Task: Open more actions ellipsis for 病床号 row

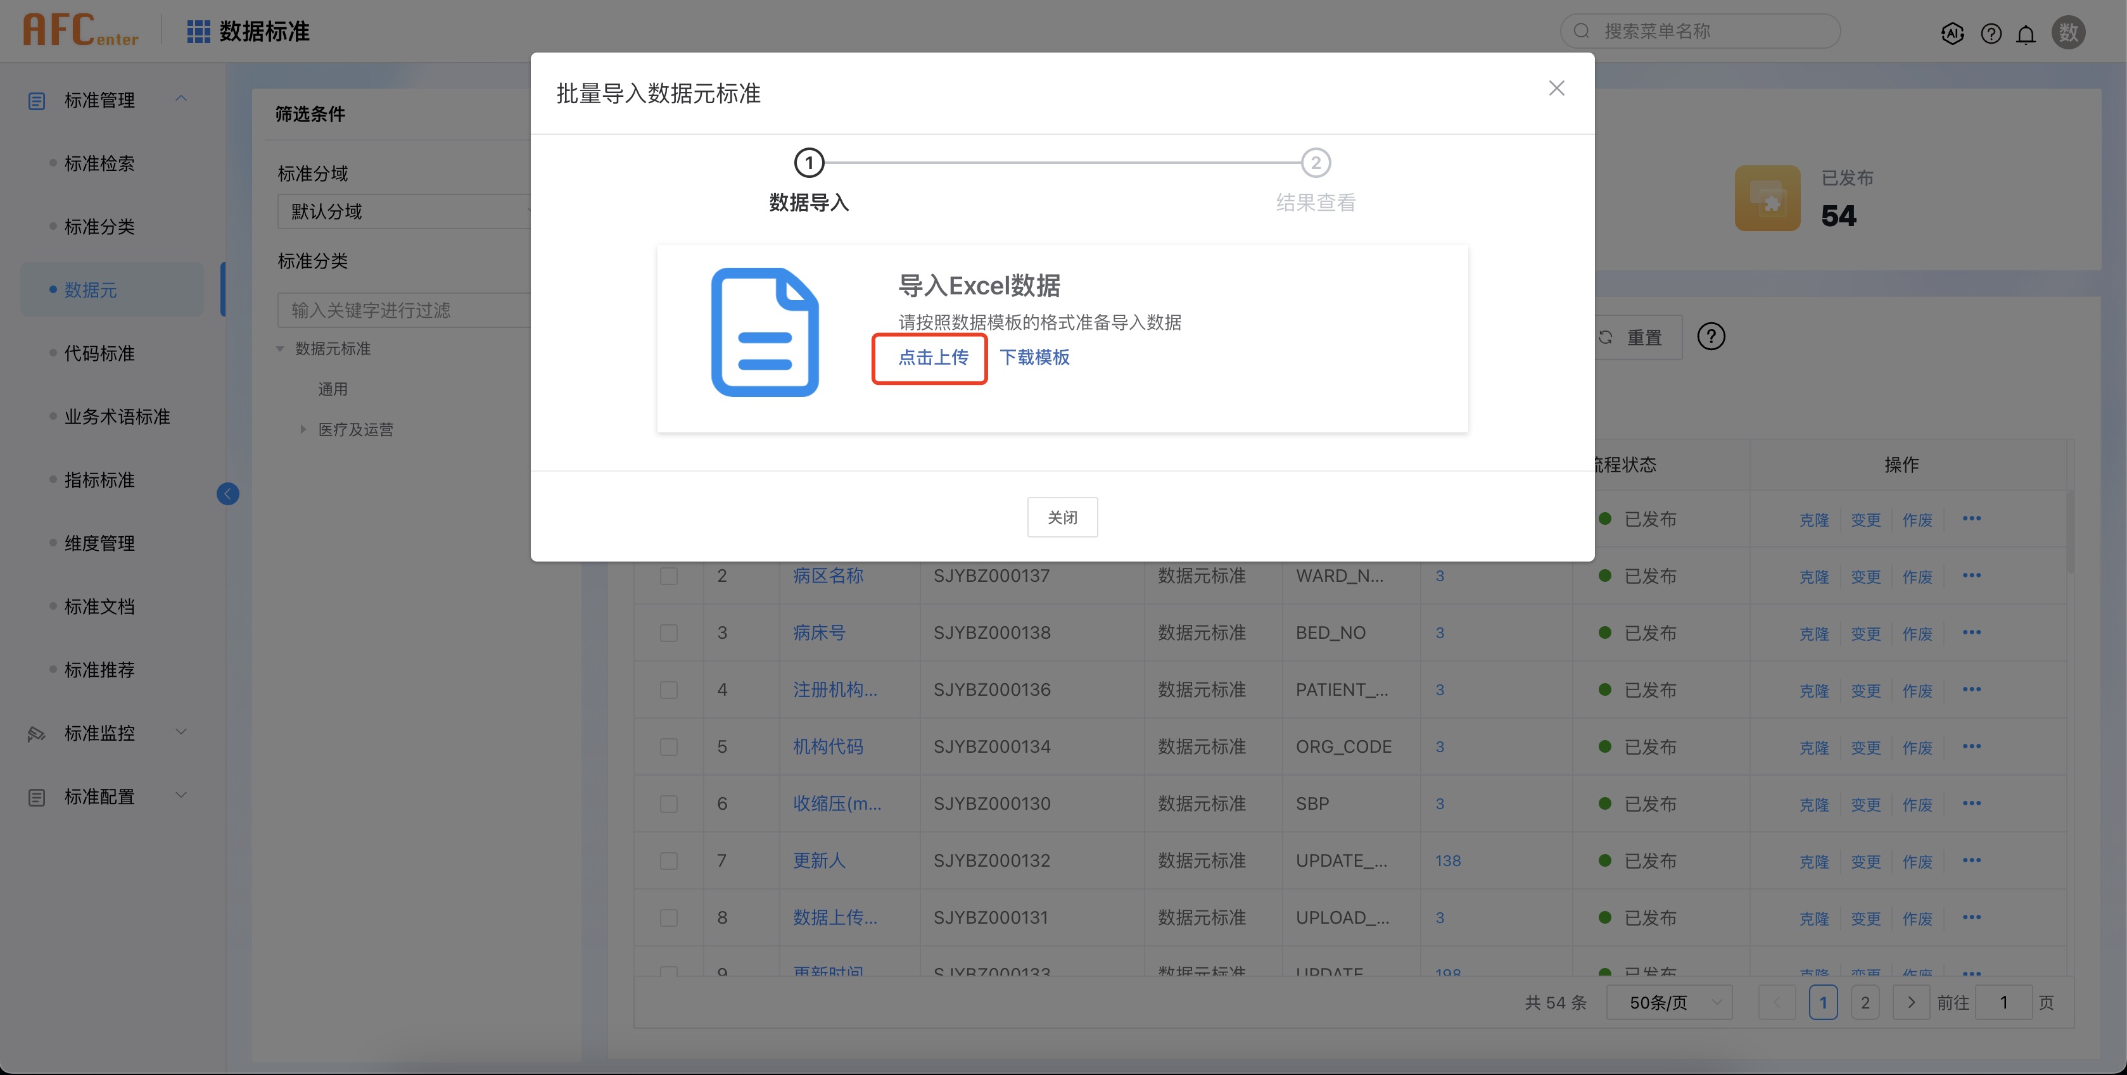Action: pyautogui.click(x=1972, y=632)
